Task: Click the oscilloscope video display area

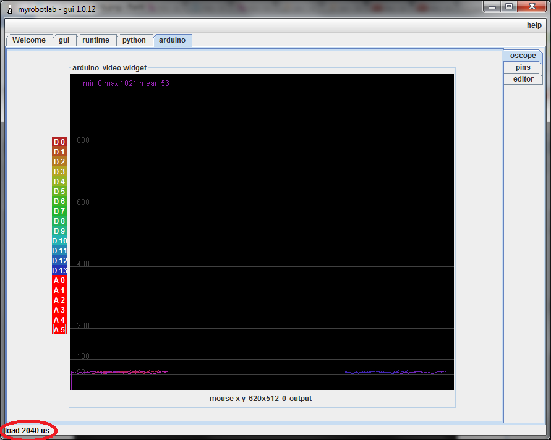Action: pos(262,232)
